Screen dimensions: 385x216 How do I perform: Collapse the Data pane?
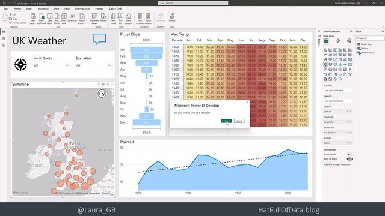coord(383,31)
